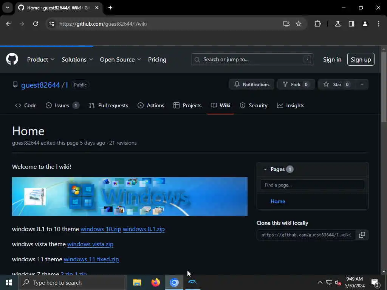Open the guest82644 user profile link

click(x=40, y=85)
